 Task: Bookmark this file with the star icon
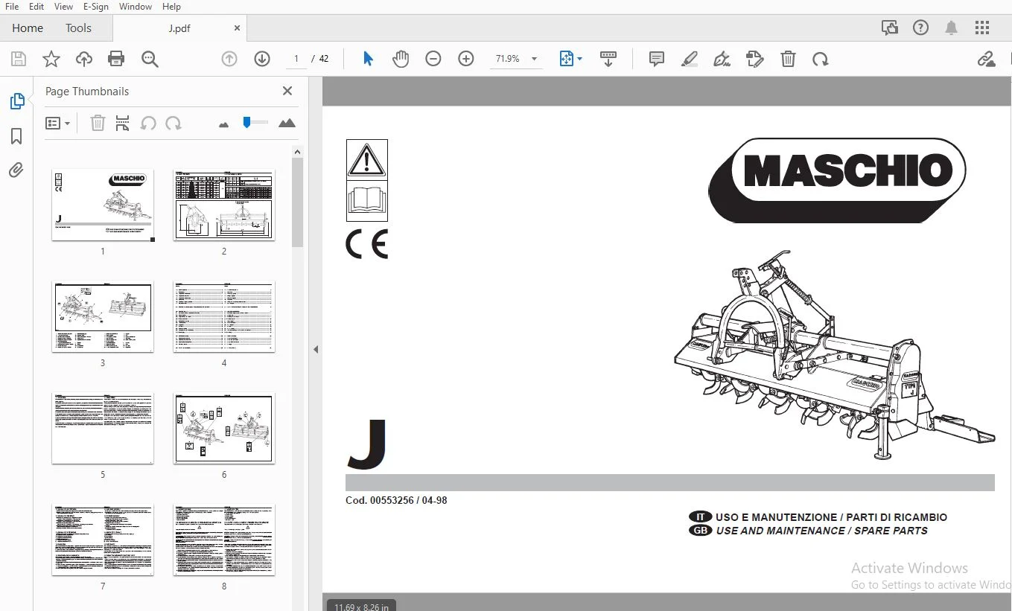51,59
